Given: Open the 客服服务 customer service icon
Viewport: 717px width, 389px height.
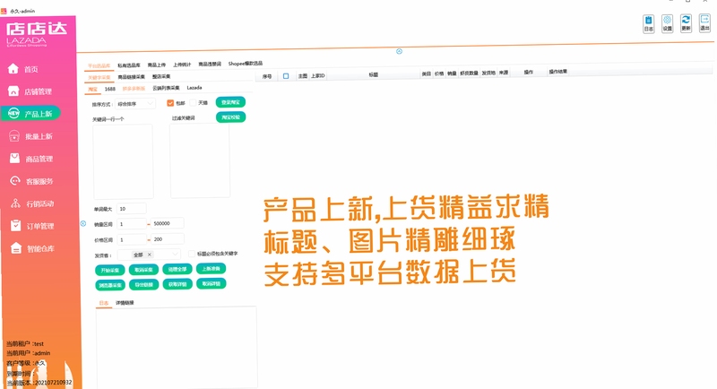Looking at the screenshot, I should pyautogui.click(x=15, y=180).
